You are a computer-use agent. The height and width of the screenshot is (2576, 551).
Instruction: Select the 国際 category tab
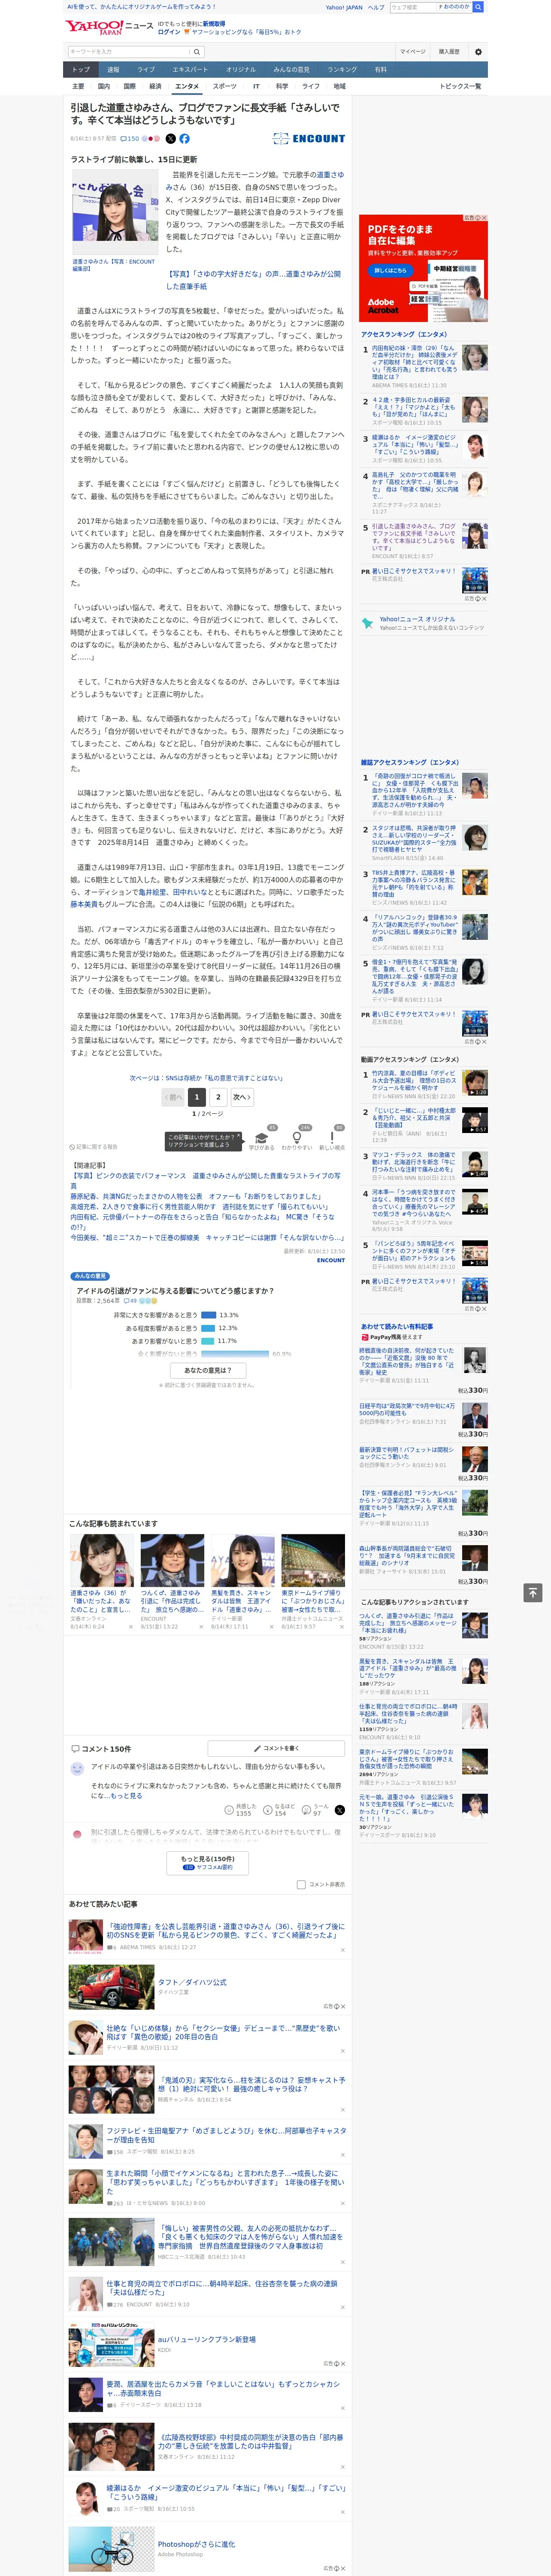(x=129, y=86)
